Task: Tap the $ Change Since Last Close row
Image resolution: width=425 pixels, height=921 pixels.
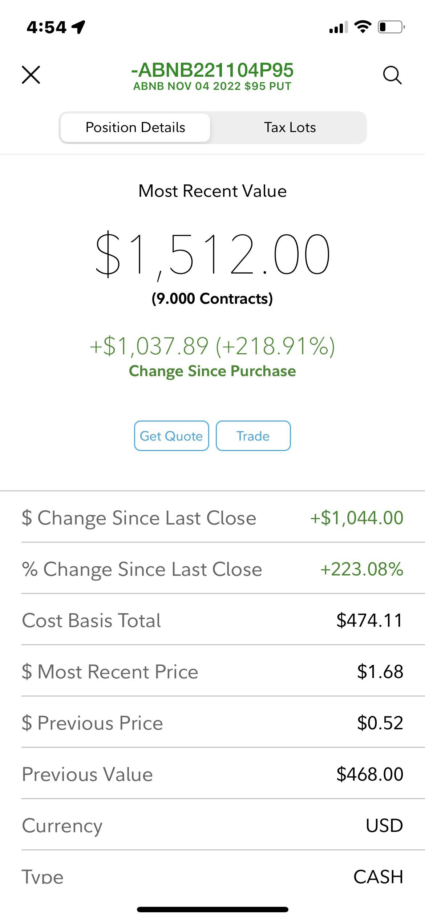Action: coord(212,518)
